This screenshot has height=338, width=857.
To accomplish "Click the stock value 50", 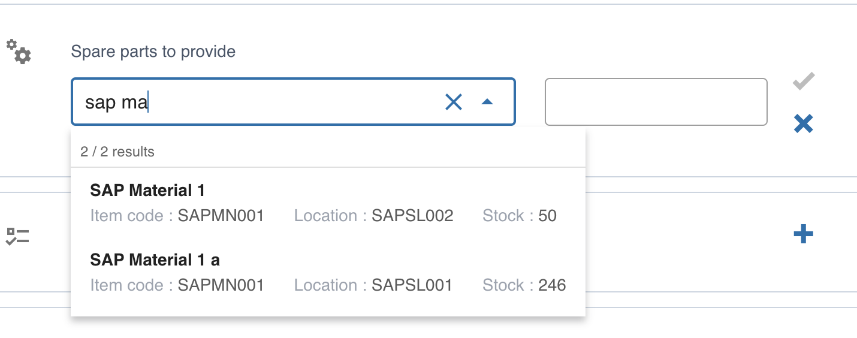I will click(x=547, y=216).
